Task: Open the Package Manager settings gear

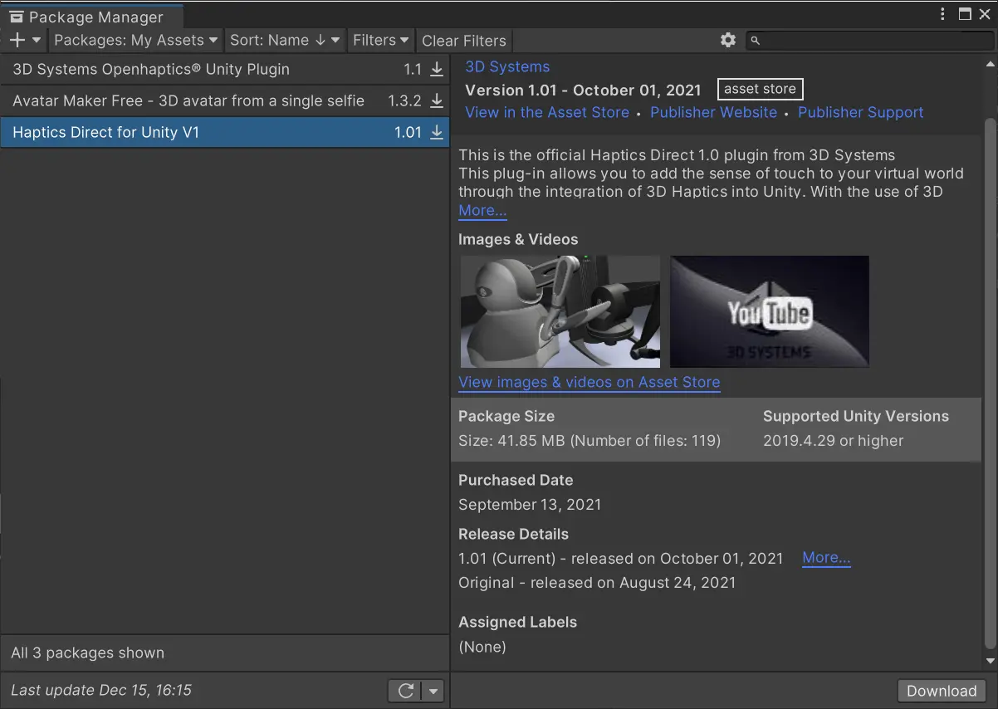Action: point(728,40)
